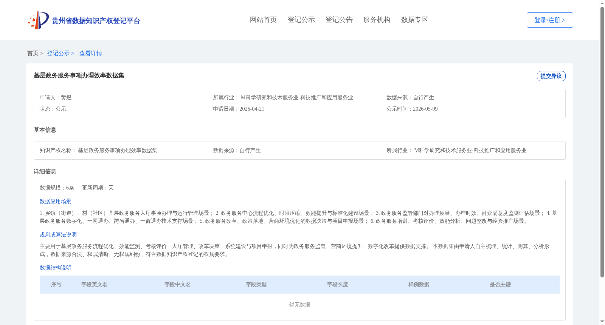The image size is (605, 325).
Task: Click 查看详情 in the breadcrumb
Action: point(91,53)
